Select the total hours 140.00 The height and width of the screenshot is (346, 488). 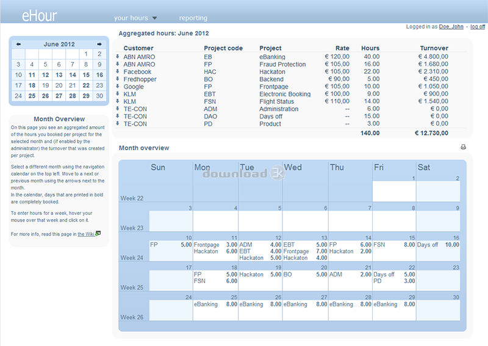[370, 133]
